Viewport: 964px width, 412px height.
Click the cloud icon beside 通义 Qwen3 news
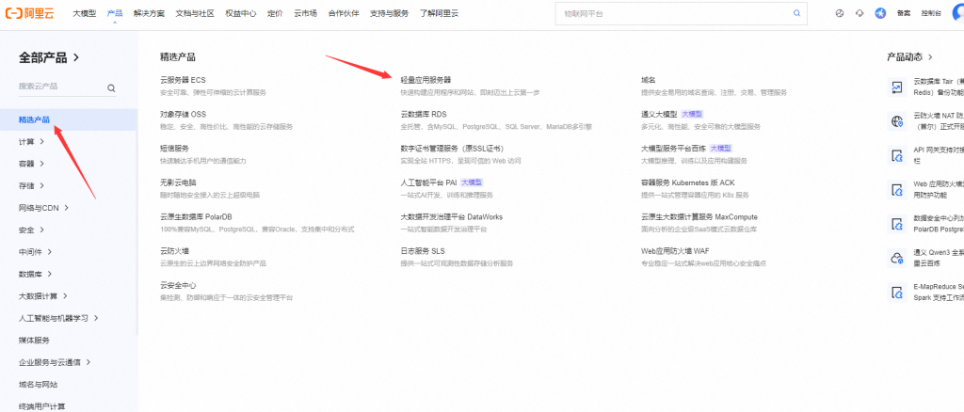pyautogui.click(x=896, y=259)
